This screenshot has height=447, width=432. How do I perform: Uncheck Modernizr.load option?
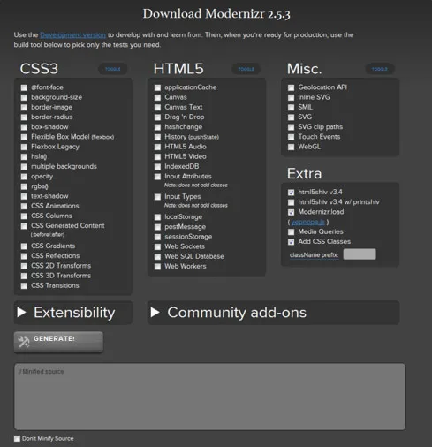click(x=291, y=212)
